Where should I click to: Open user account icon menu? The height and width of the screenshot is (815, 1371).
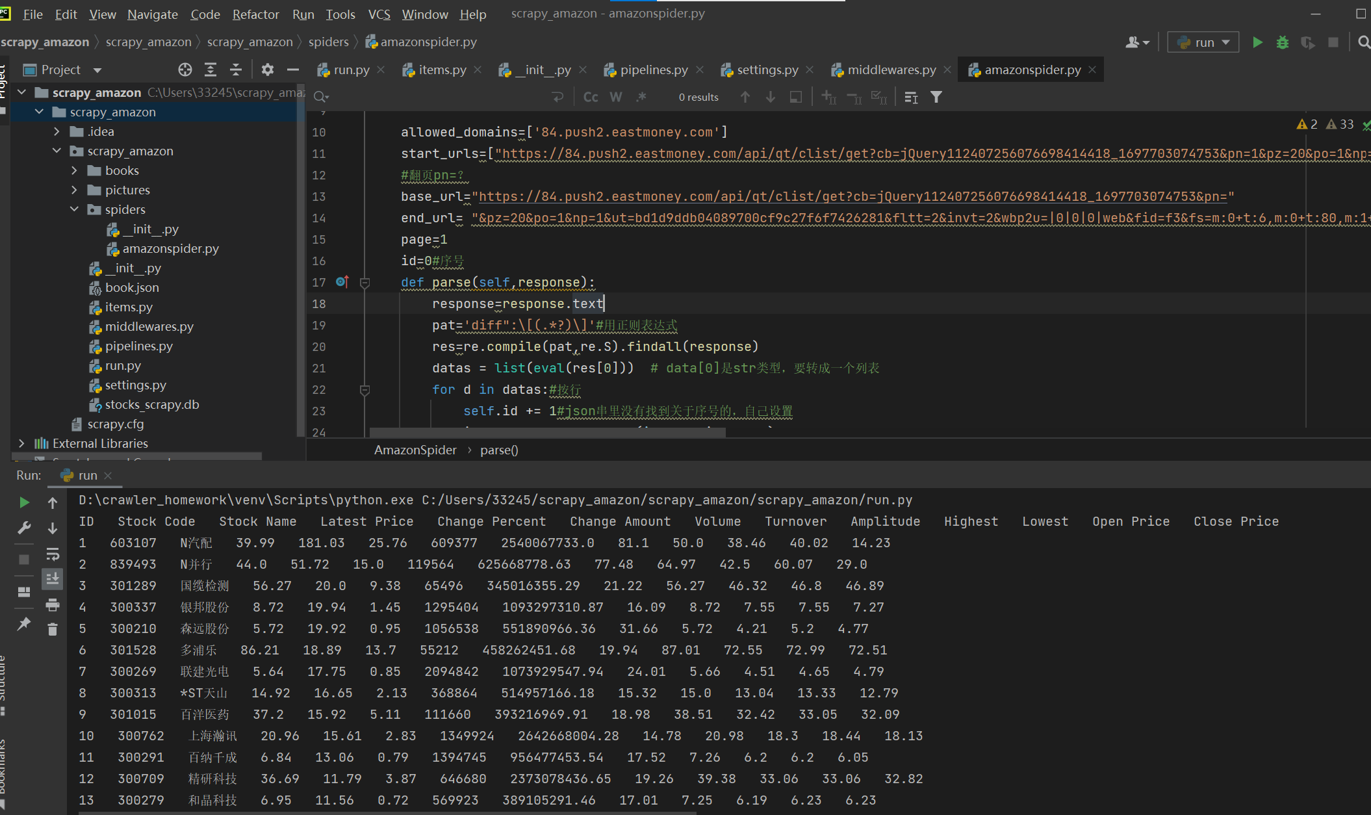1137,42
